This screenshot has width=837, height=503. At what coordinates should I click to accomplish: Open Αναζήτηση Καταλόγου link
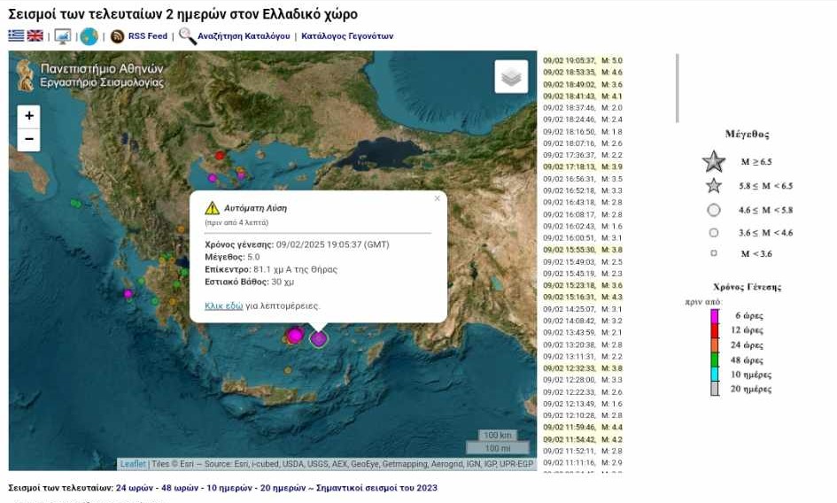pyautogui.click(x=244, y=36)
